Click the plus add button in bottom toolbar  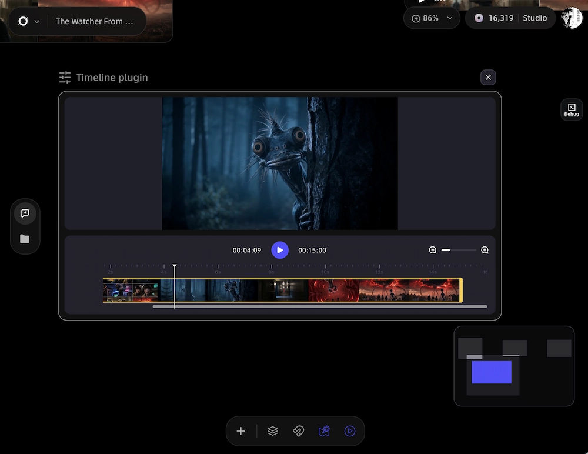(240, 431)
